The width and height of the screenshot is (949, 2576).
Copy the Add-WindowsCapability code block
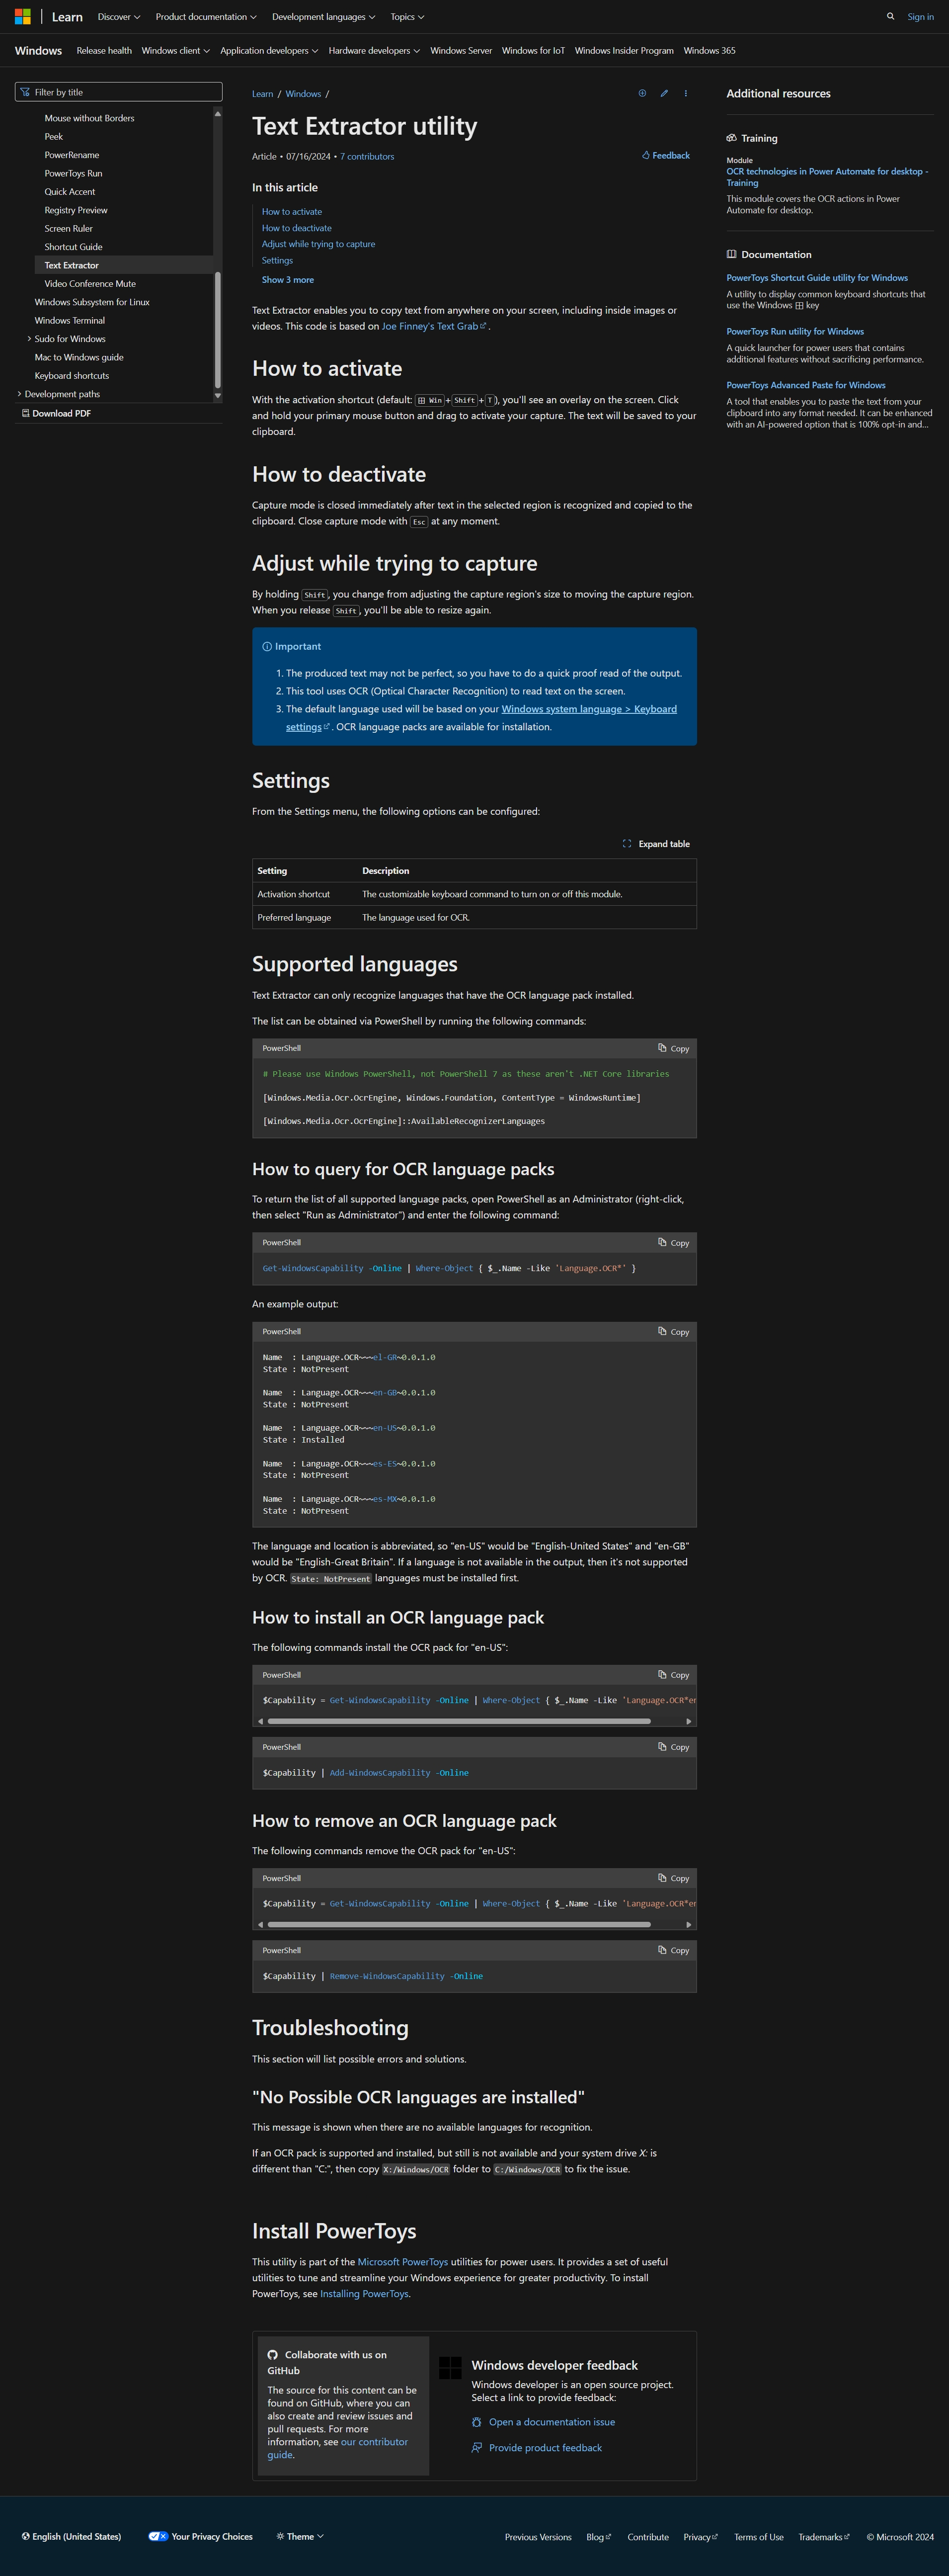(674, 1747)
